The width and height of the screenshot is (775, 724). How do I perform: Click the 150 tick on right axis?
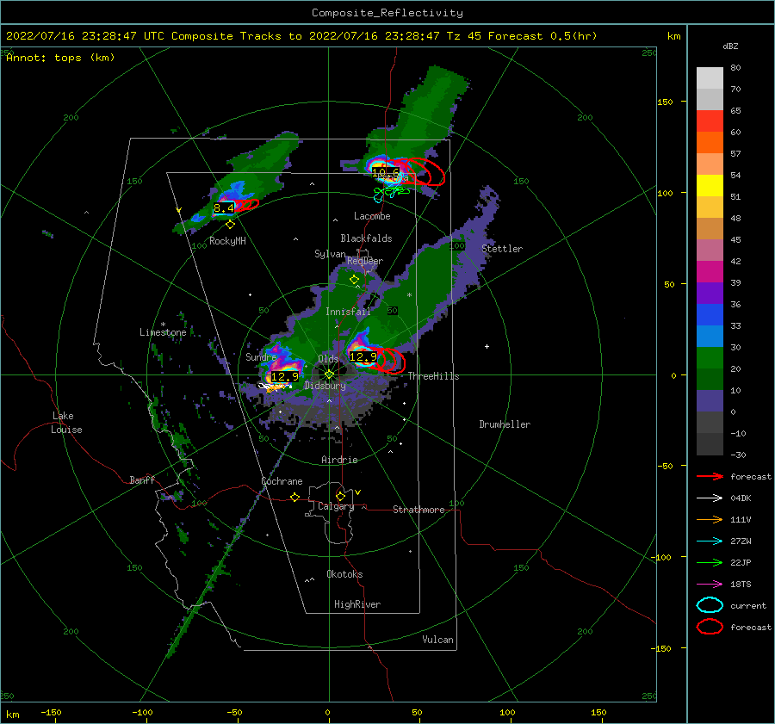coord(665,102)
